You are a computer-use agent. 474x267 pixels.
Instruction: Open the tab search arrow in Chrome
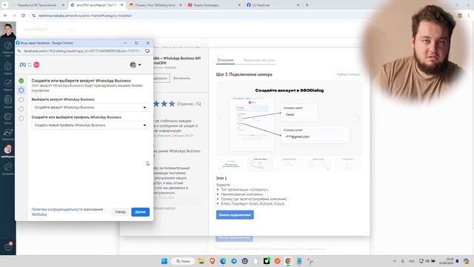coord(5,5)
